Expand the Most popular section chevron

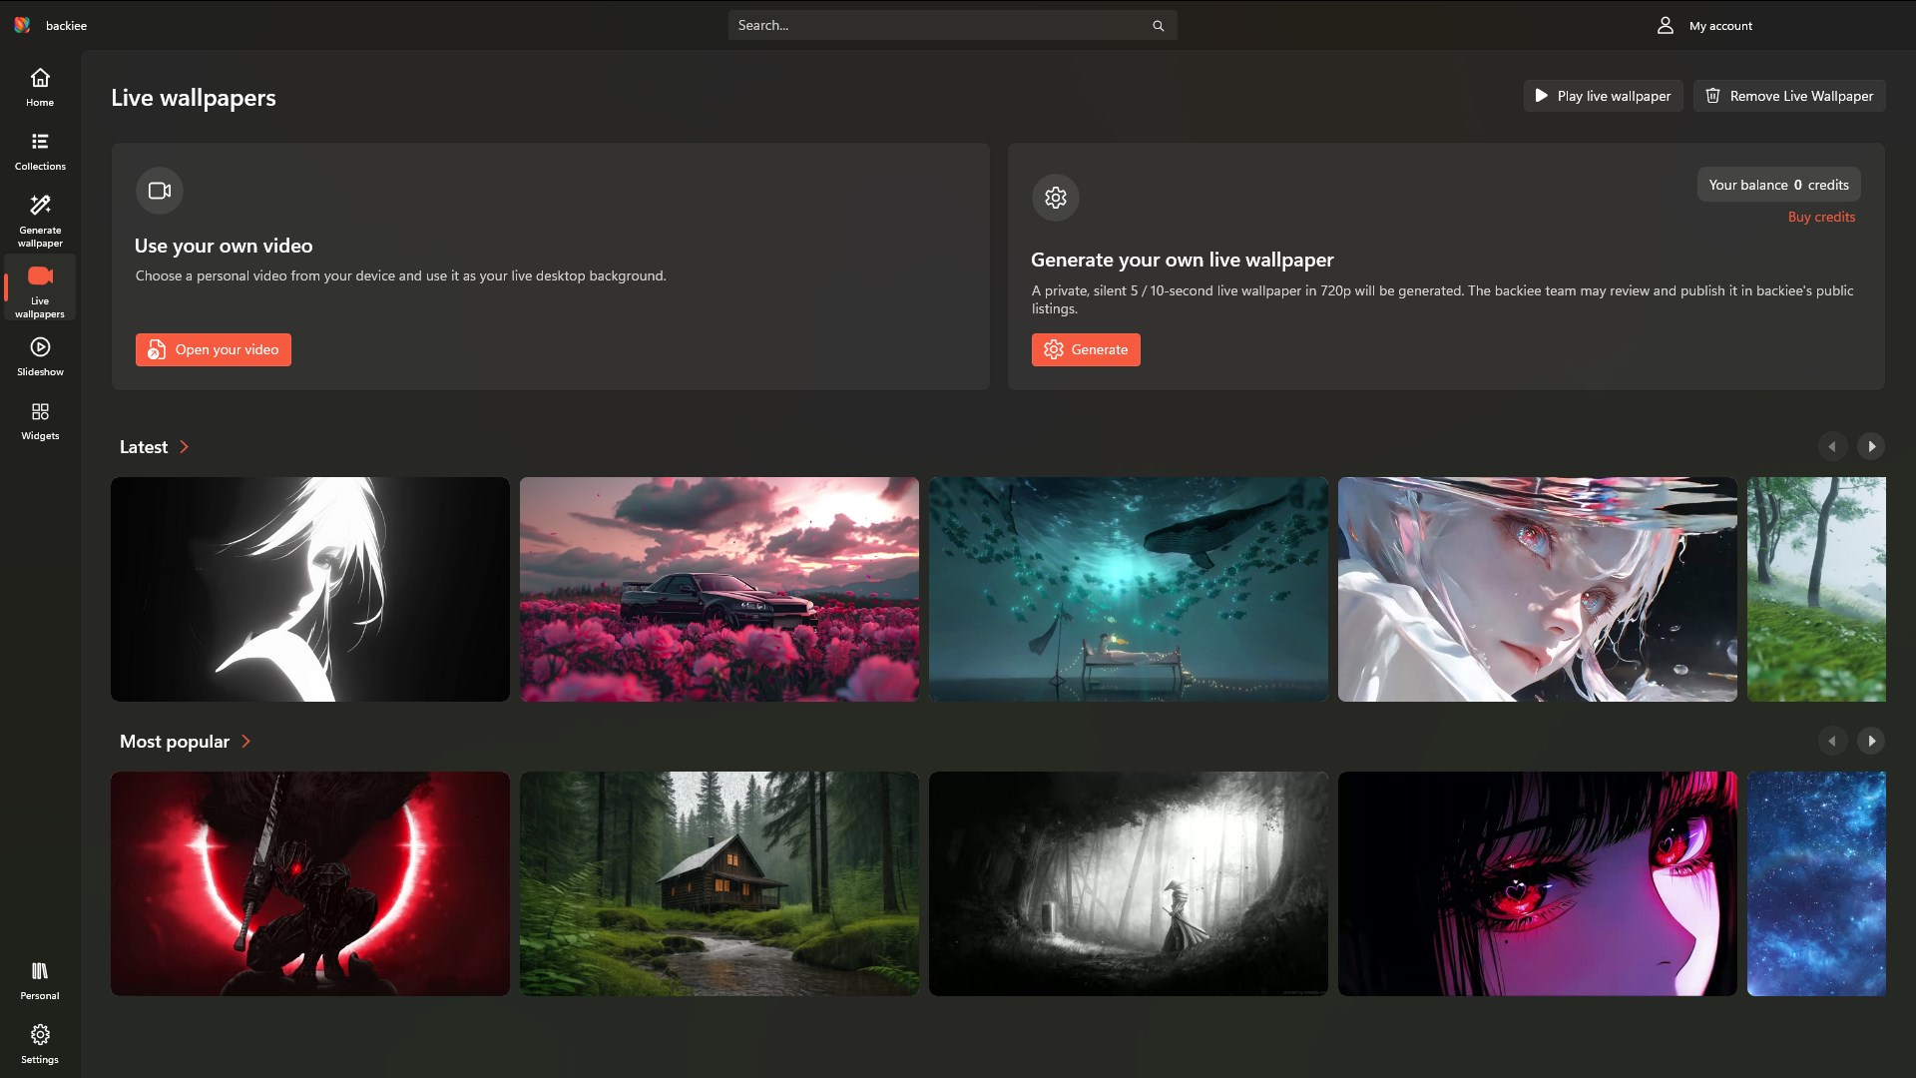[x=245, y=742]
